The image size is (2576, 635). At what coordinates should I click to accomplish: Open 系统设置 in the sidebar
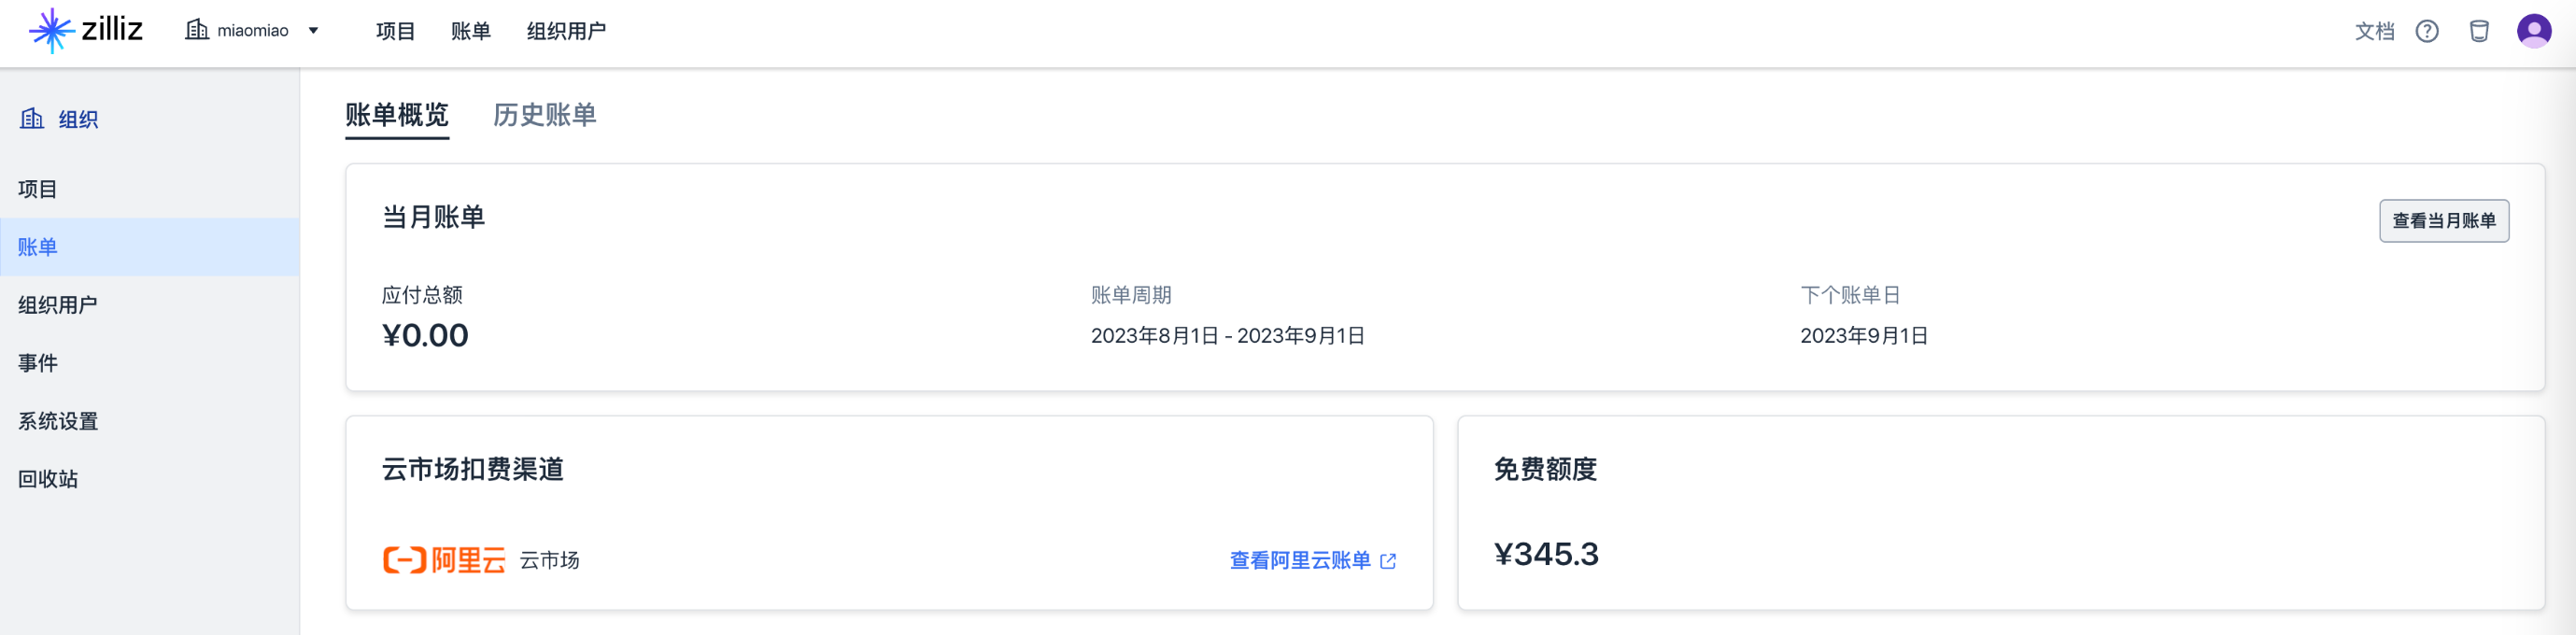tap(58, 421)
